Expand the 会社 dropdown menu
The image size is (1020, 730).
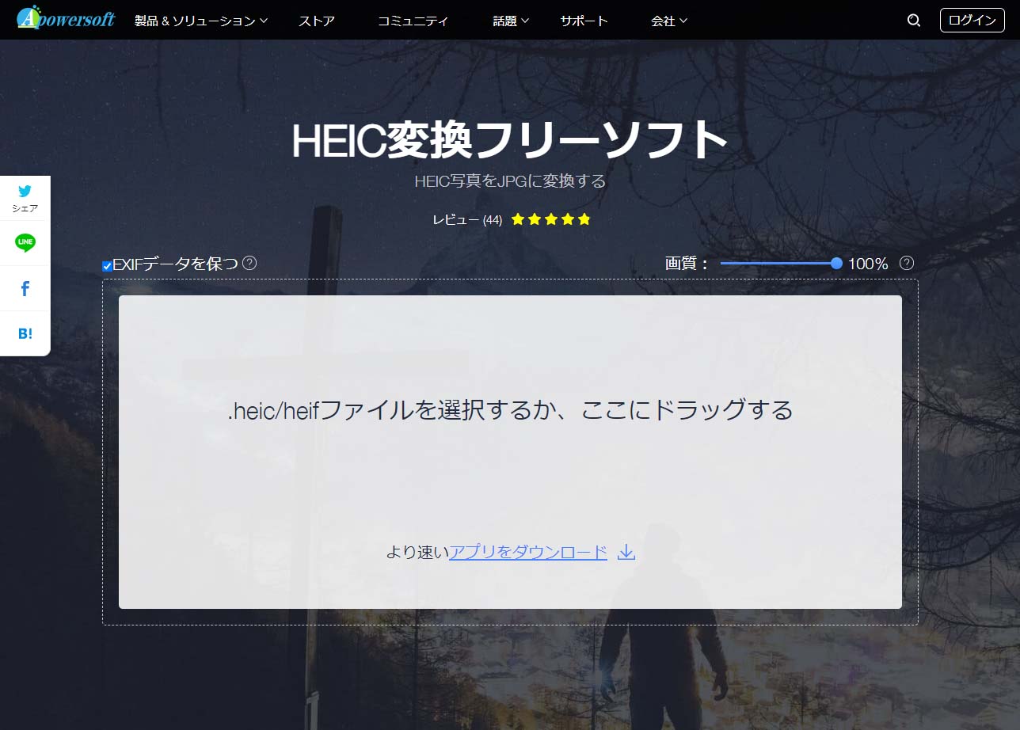click(669, 21)
